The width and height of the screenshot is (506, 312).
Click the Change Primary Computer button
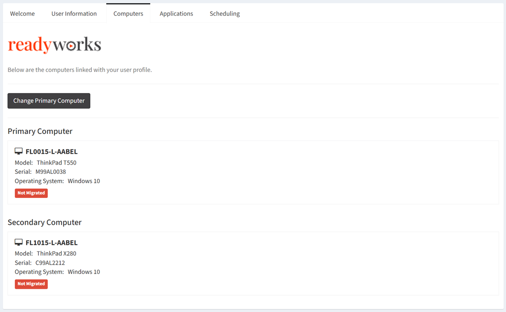click(49, 101)
